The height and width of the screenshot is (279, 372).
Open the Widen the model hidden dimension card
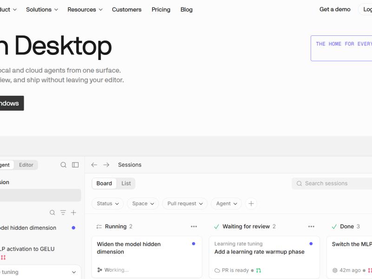[147, 257]
